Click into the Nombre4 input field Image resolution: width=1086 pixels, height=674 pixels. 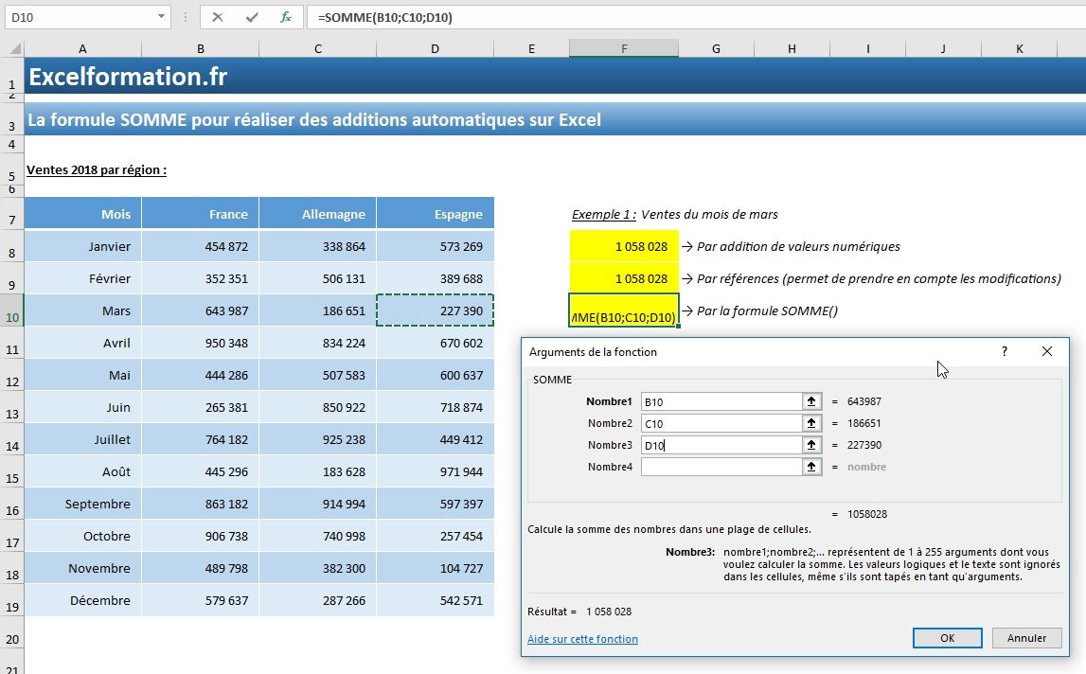(721, 467)
